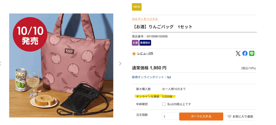This screenshot has width=276, height=125.
Task: Click the main apple bag product image
Action: pos(61,65)
